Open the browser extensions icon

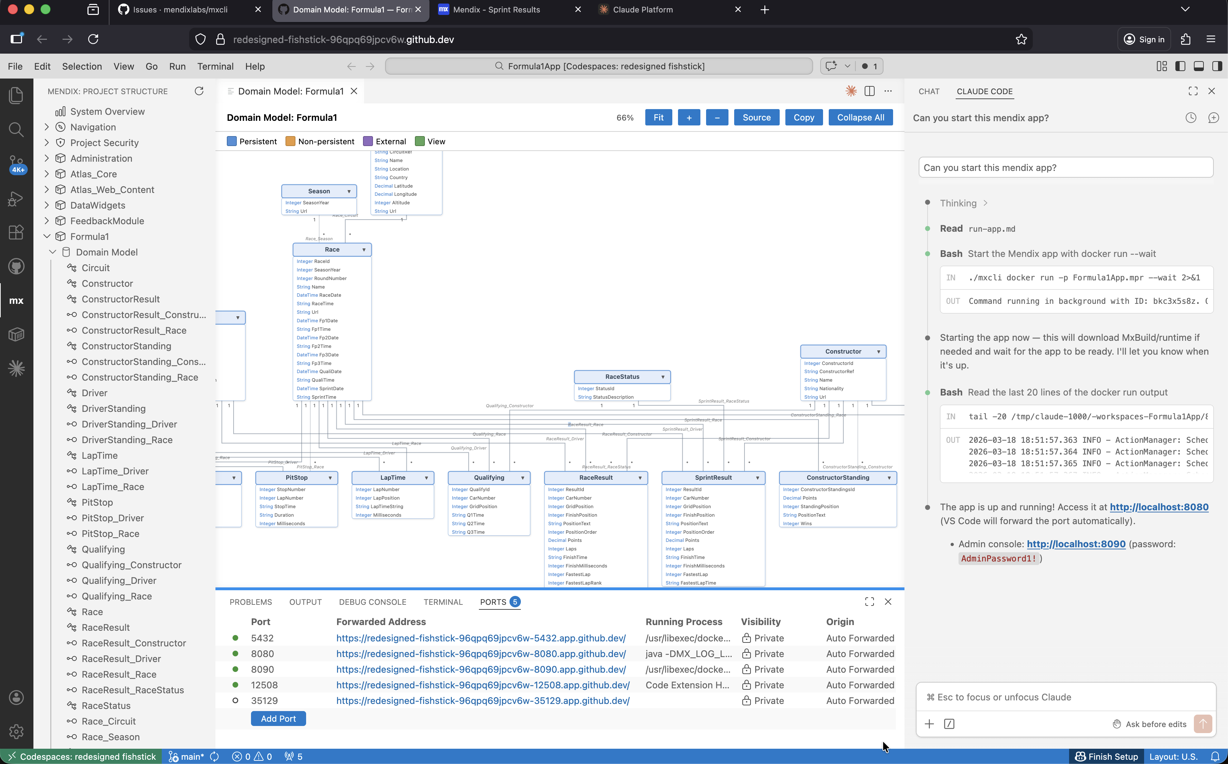click(1186, 39)
